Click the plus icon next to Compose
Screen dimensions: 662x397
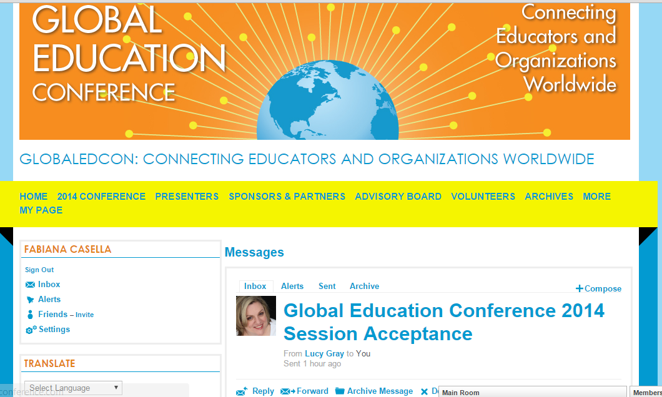(580, 288)
